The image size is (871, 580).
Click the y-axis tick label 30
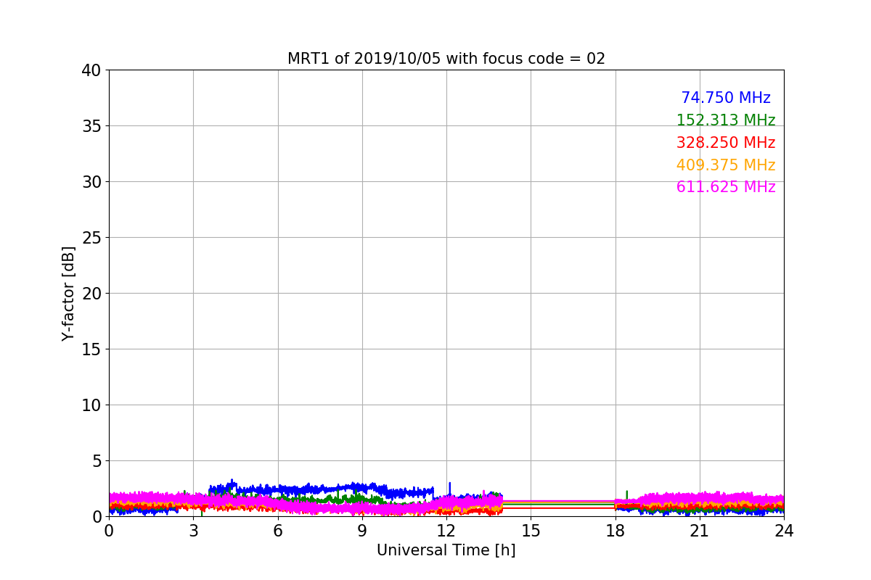tap(91, 182)
